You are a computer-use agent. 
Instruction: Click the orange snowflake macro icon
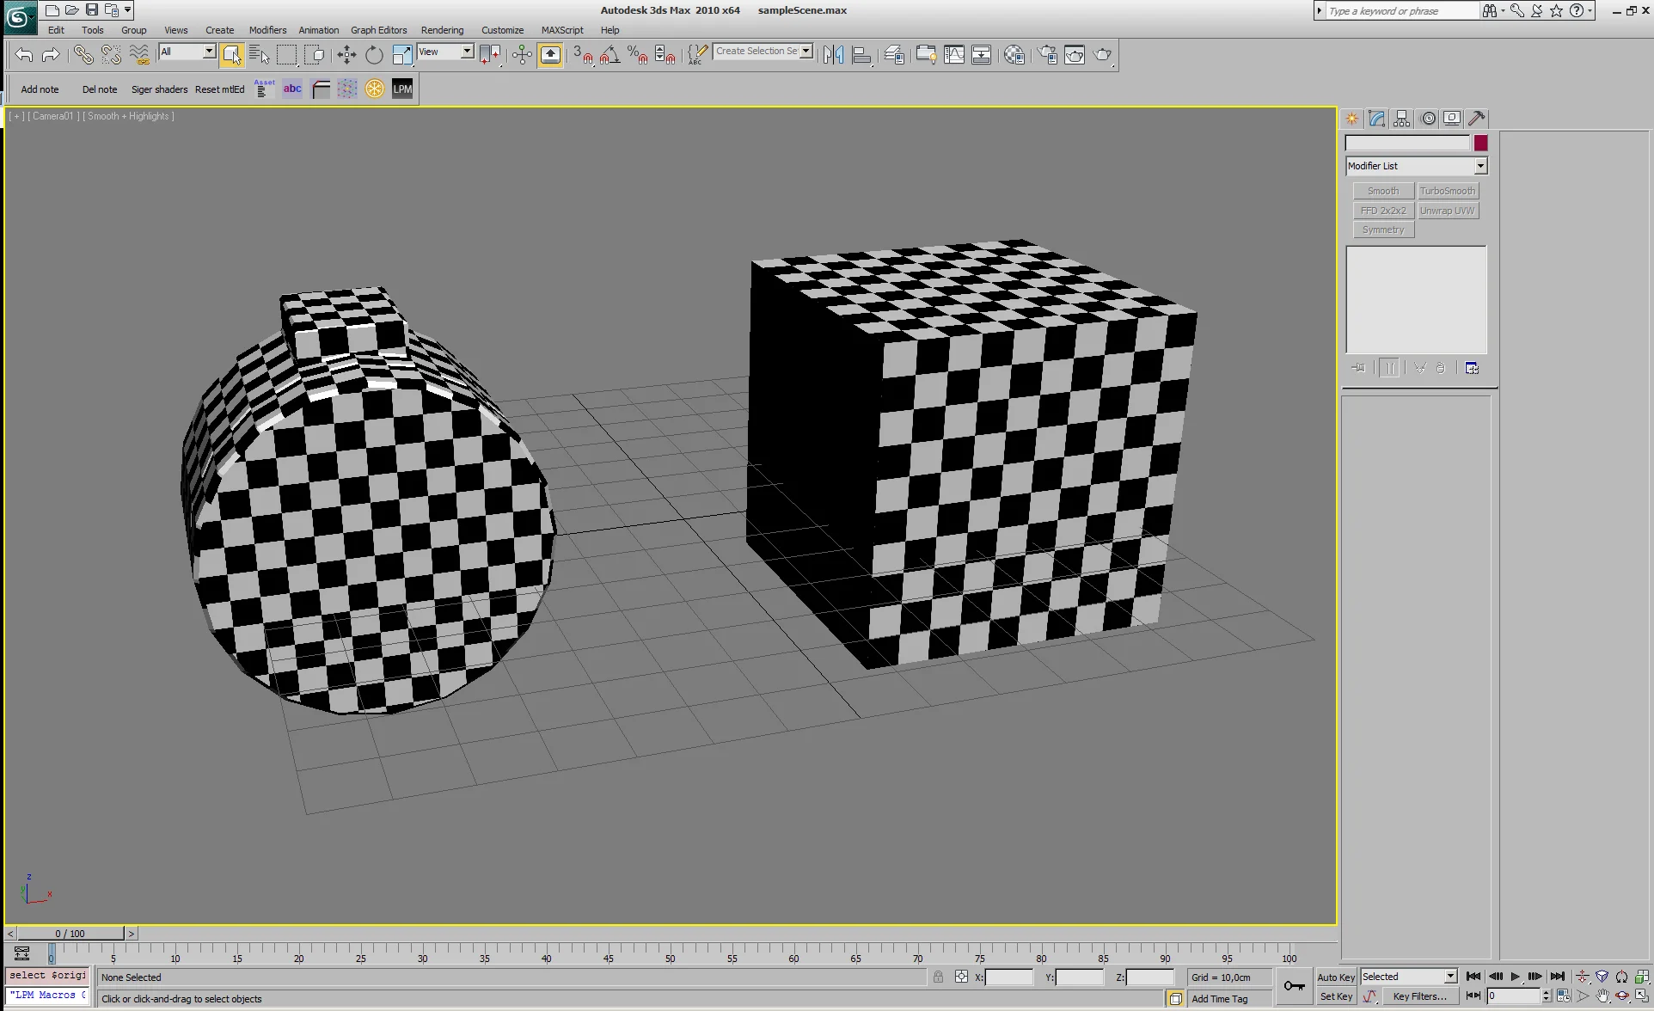[375, 89]
